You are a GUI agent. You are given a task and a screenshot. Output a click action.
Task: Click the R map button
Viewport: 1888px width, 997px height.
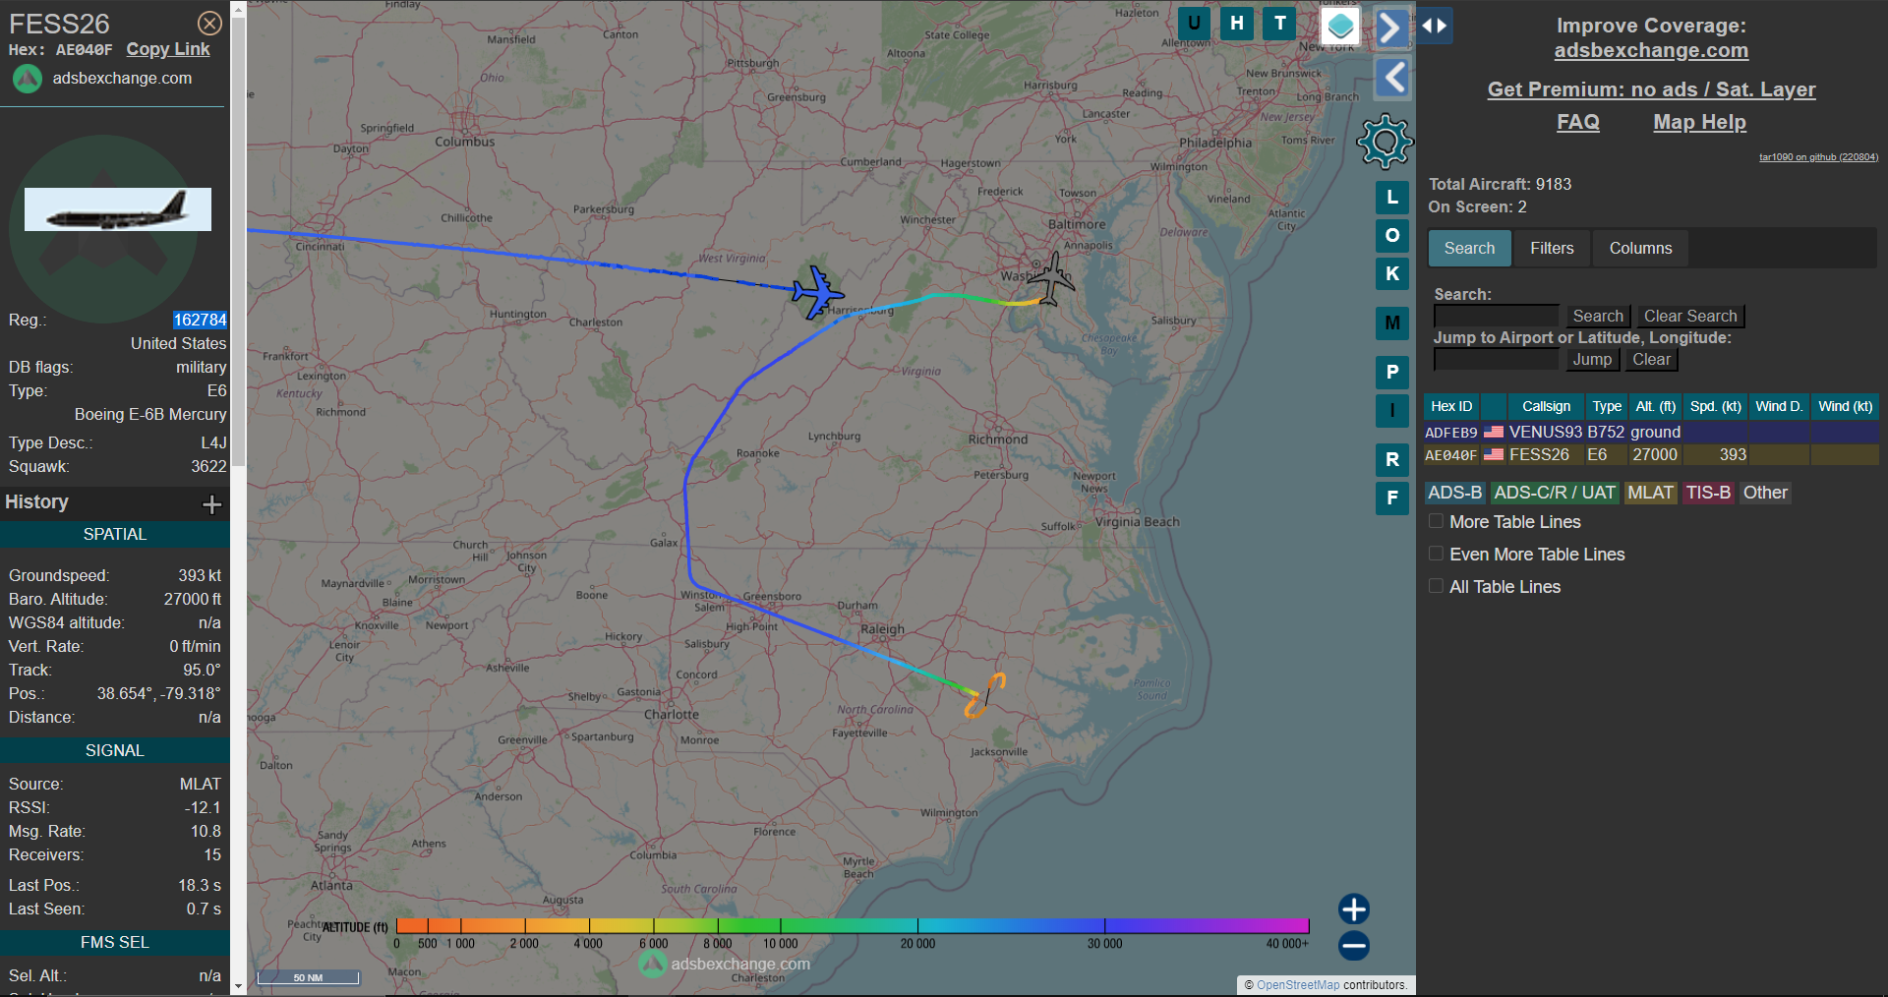point(1392,459)
